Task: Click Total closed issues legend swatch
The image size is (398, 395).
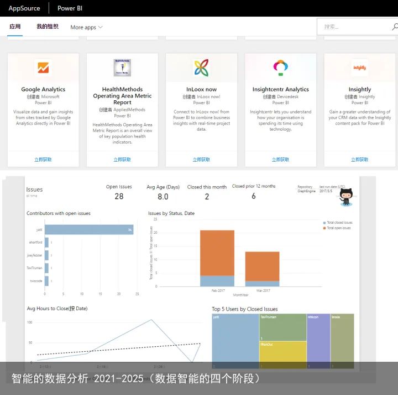Action: 324,223
